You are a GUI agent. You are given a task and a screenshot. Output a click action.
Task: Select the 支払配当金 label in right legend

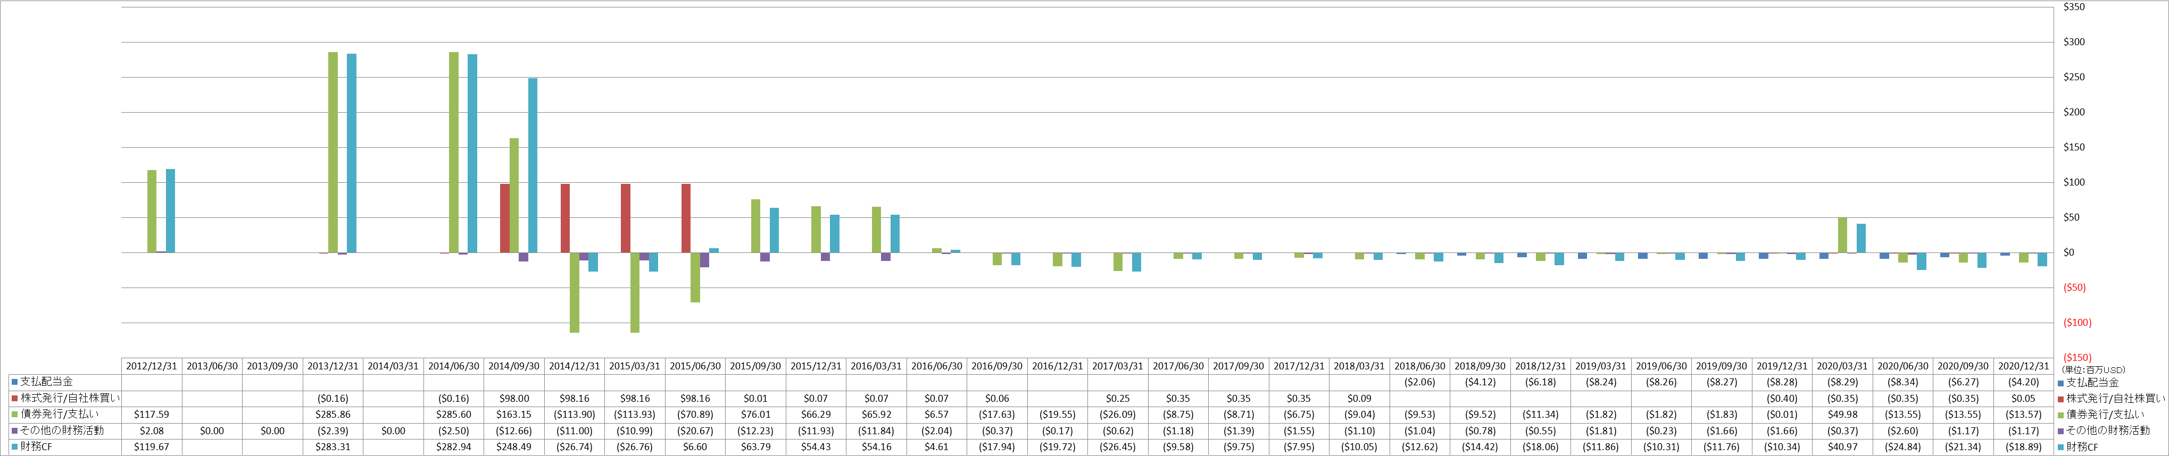click(2093, 382)
